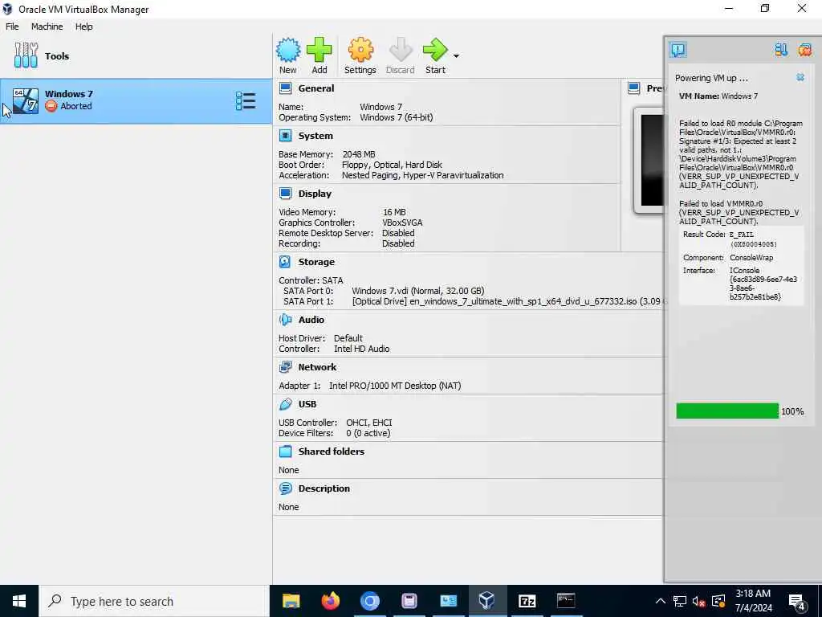The height and width of the screenshot is (617, 822).
Task: Click the taskbar search box
Action: tap(154, 601)
